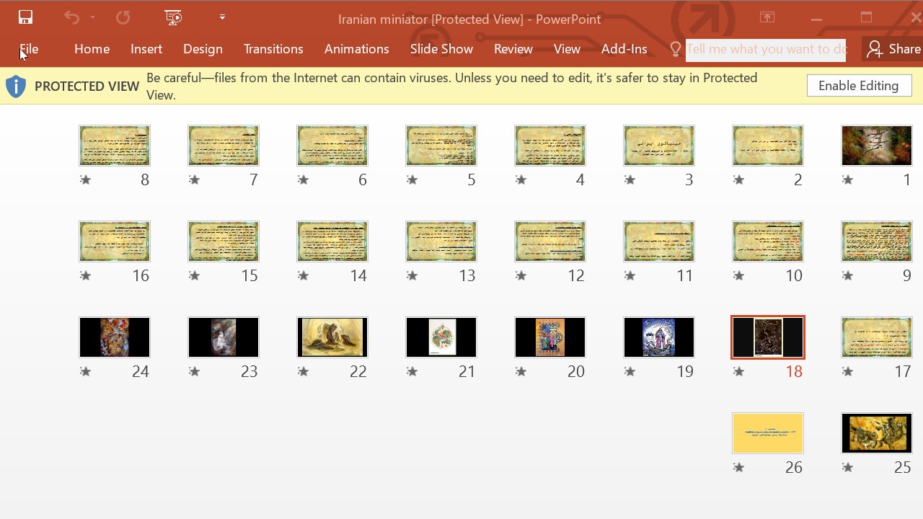This screenshot has height=519, width=923.
Task: Click transition star icon under slide 24
Action: 85,371
